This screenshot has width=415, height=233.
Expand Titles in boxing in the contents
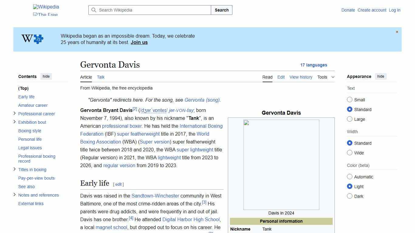(x=15, y=169)
